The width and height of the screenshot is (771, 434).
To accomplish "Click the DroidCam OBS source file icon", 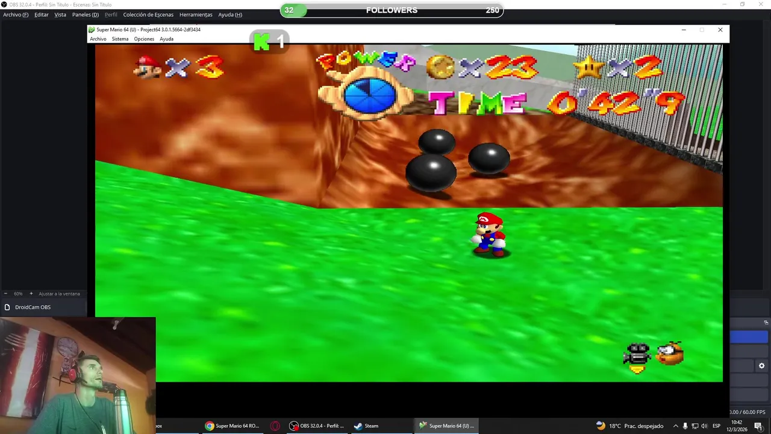I will (x=7, y=307).
